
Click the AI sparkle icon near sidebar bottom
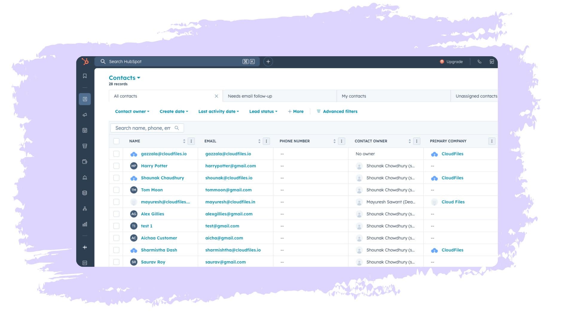pos(85,247)
